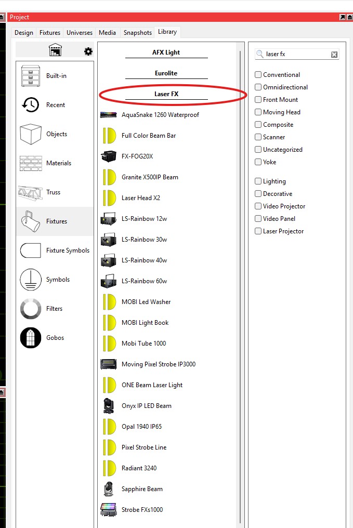The width and height of the screenshot is (353, 528).
Task: Open the Fixture Symbols category
Action: point(55,250)
